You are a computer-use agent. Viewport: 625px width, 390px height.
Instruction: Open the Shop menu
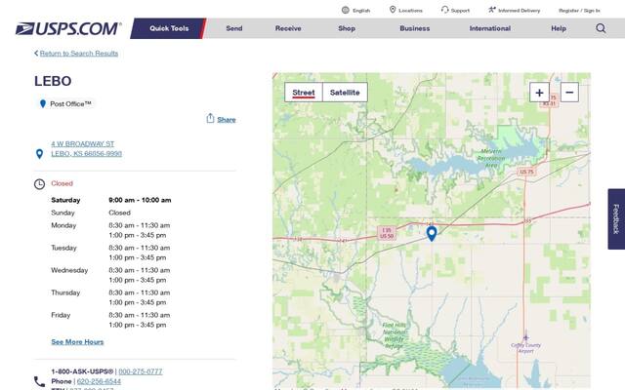pos(347,28)
